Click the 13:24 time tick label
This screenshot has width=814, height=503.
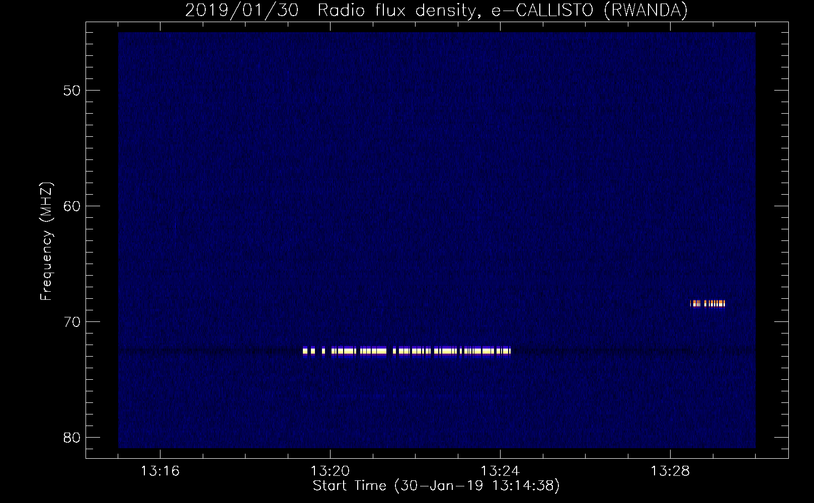(x=500, y=471)
